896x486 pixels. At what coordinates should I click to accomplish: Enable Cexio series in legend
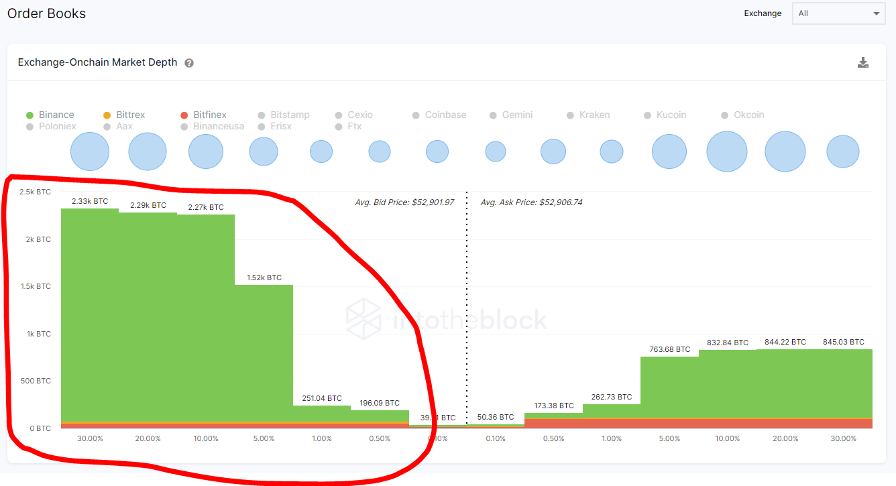[x=353, y=115]
